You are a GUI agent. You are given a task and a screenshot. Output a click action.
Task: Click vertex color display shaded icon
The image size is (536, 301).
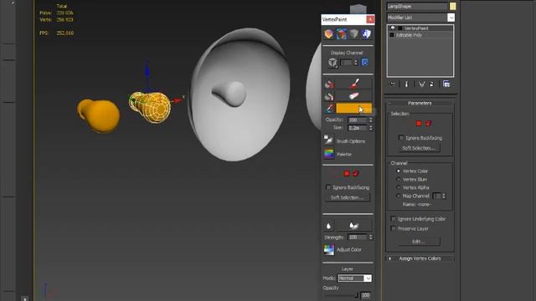(x=342, y=33)
